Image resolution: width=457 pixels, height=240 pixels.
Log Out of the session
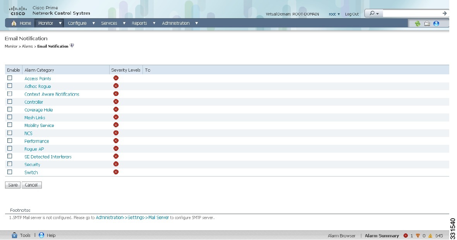(352, 14)
